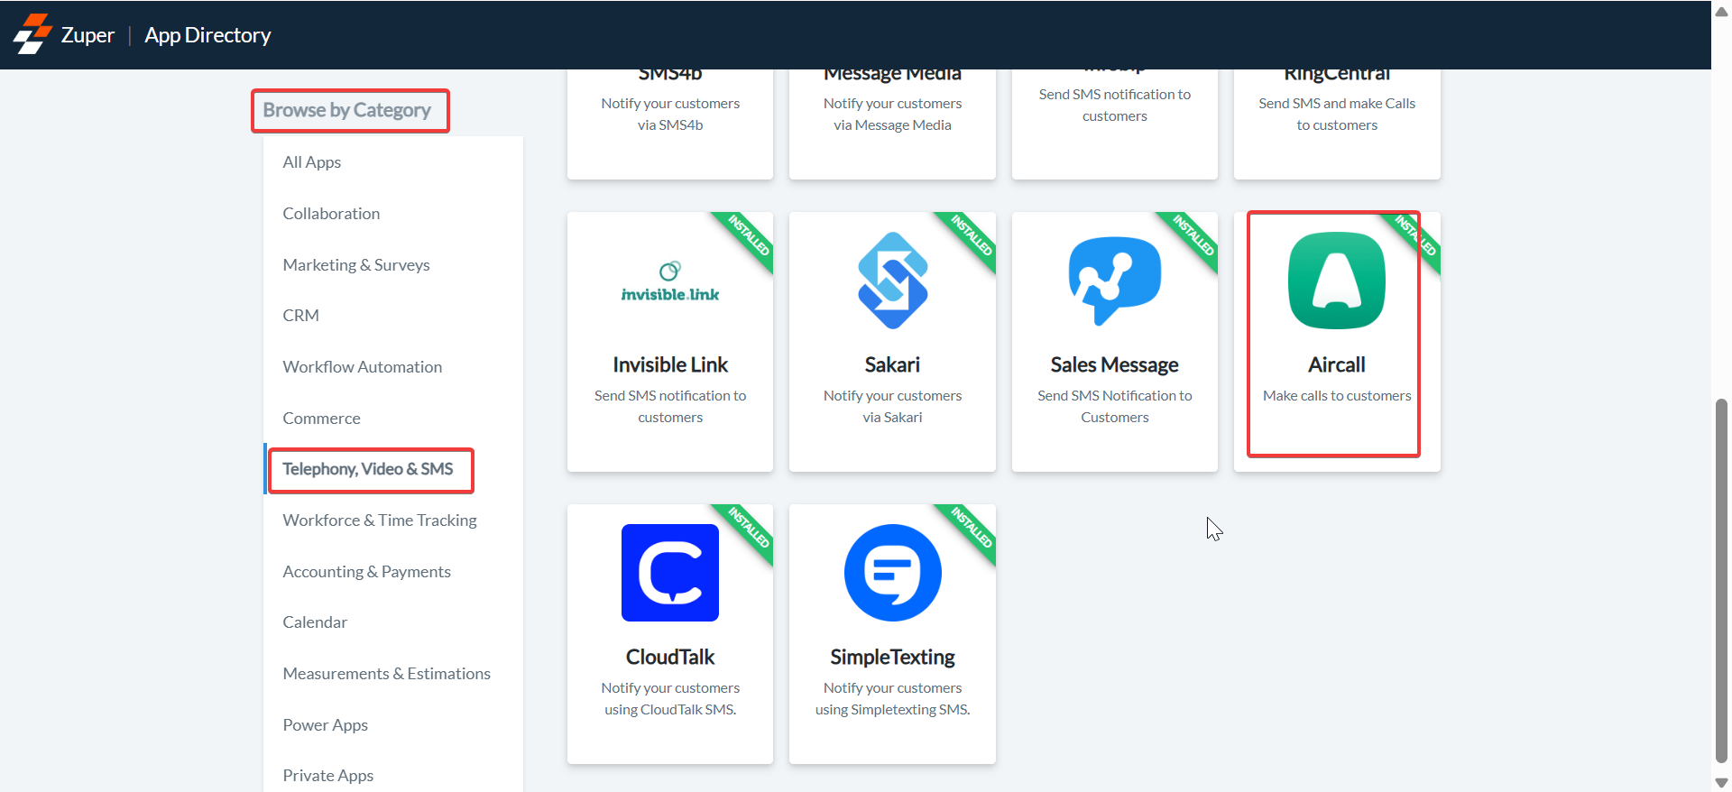Select the All Apps category
Viewport: 1732px width, 792px height.
(311, 162)
